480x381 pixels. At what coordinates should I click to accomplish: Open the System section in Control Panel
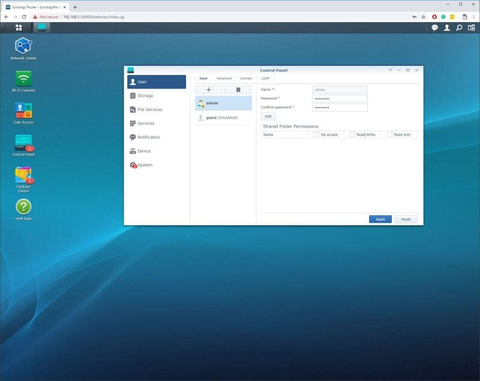144,165
